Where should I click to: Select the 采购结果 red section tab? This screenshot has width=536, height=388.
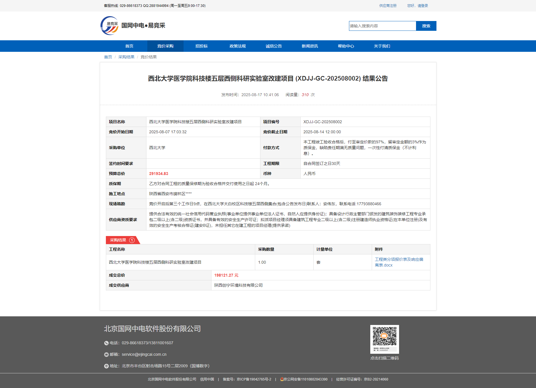[118, 240]
